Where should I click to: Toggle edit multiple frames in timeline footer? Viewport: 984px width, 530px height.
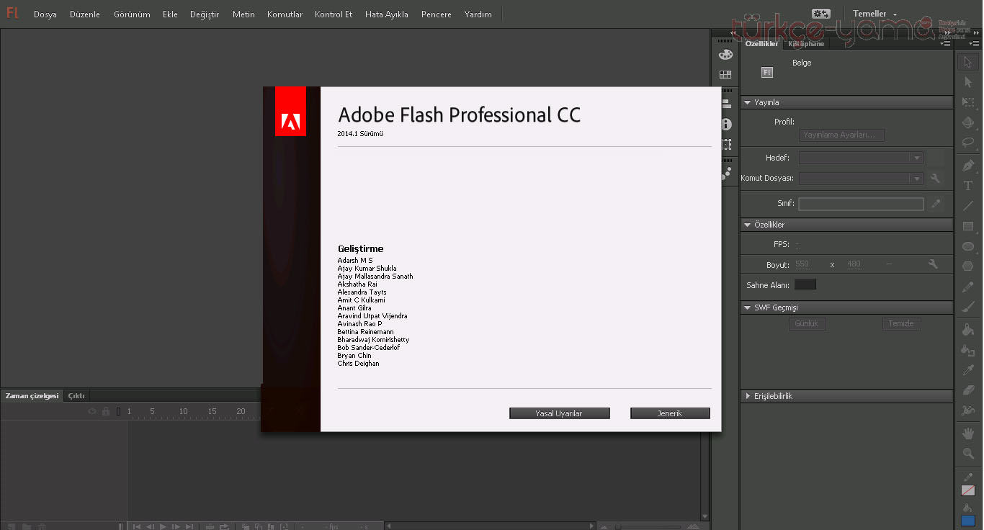[x=271, y=526]
